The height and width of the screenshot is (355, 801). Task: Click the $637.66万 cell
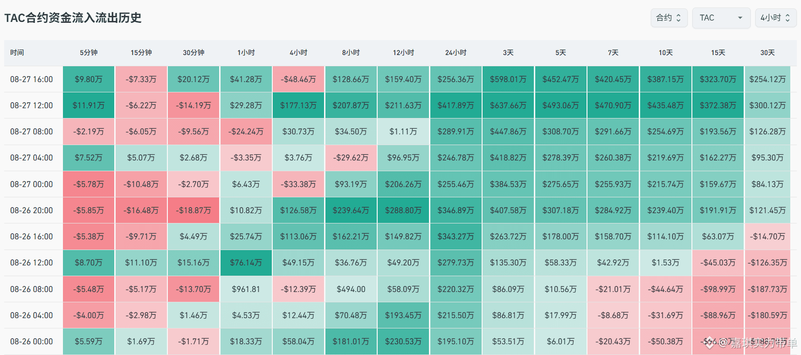508,105
